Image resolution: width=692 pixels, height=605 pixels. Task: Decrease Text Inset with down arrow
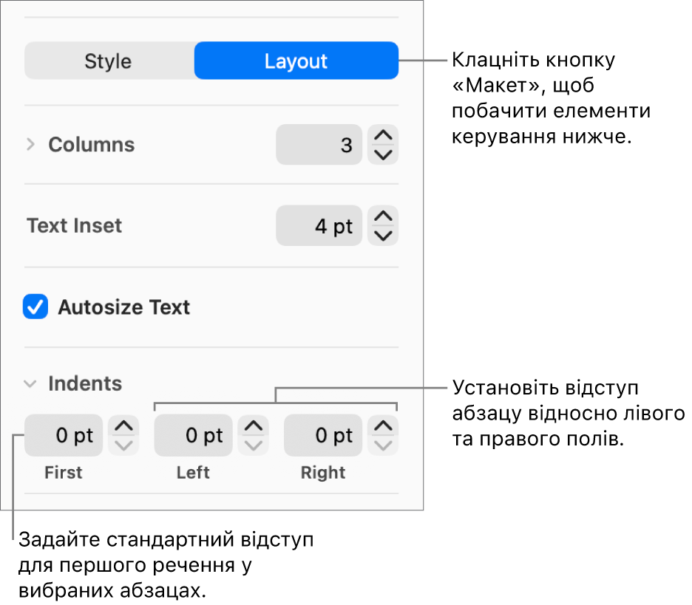pyautogui.click(x=383, y=235)
